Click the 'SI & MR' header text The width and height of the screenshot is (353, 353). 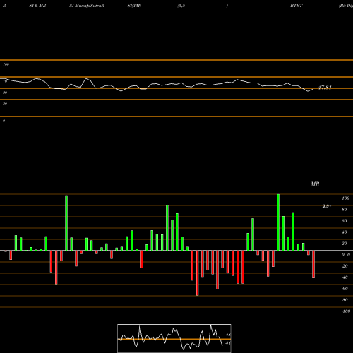pyautogui.click(x=37, y=6)
